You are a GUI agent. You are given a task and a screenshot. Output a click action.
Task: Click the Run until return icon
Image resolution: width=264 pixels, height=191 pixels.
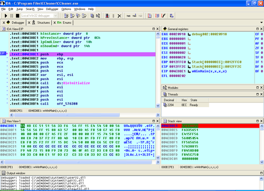(x=78, y=16)
